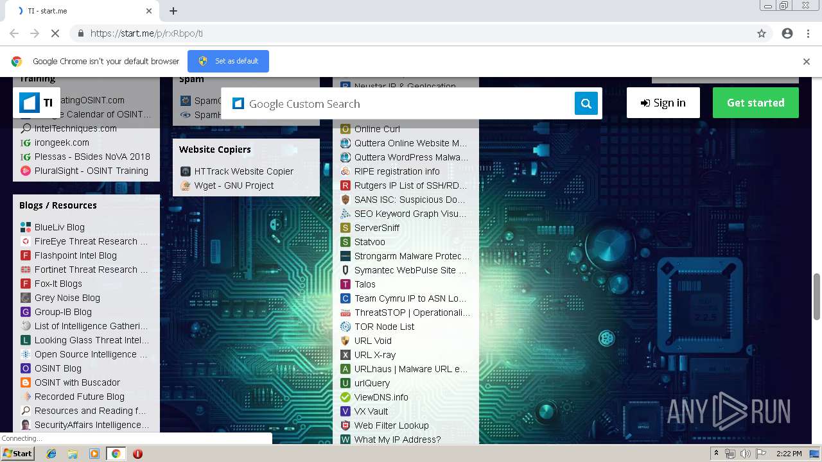Click the taskbar file explorer icon
Screen dimensions: 822x462
pyautogui.click(x=73, y=454)
